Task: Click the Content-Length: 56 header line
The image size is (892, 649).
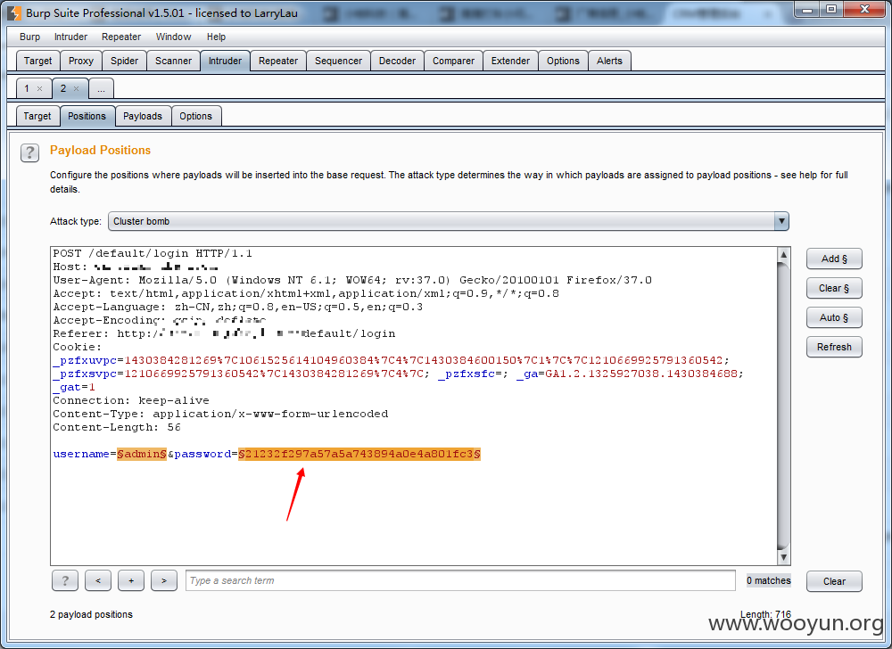Action: [117, 427]
